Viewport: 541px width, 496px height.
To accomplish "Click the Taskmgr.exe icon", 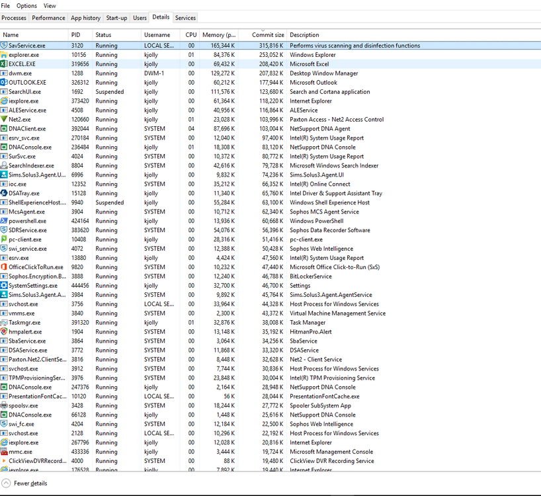I will (4, 323).
